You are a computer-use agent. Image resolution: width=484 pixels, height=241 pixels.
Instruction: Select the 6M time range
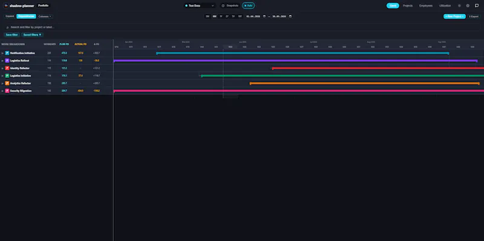pos(214,16)
